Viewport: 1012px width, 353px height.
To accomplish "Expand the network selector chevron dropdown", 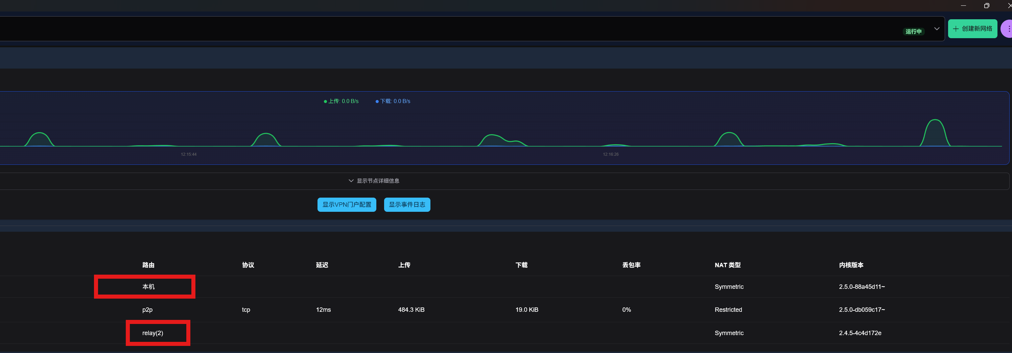I will click(x=937, y=29).
